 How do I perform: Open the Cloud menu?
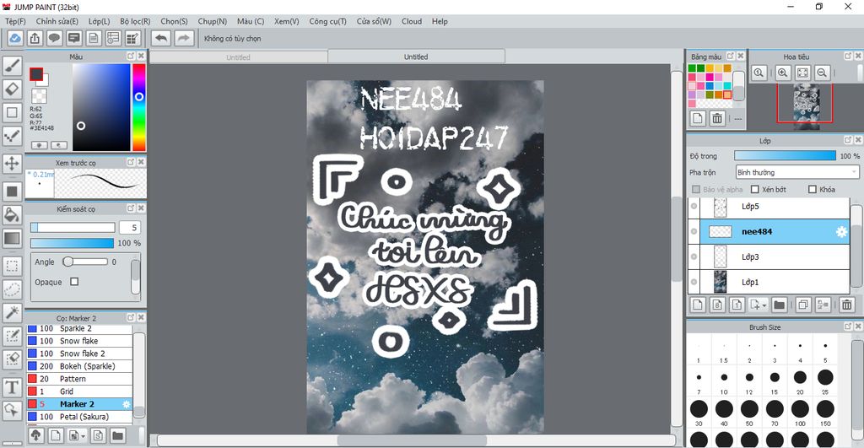tap(412, 21)
